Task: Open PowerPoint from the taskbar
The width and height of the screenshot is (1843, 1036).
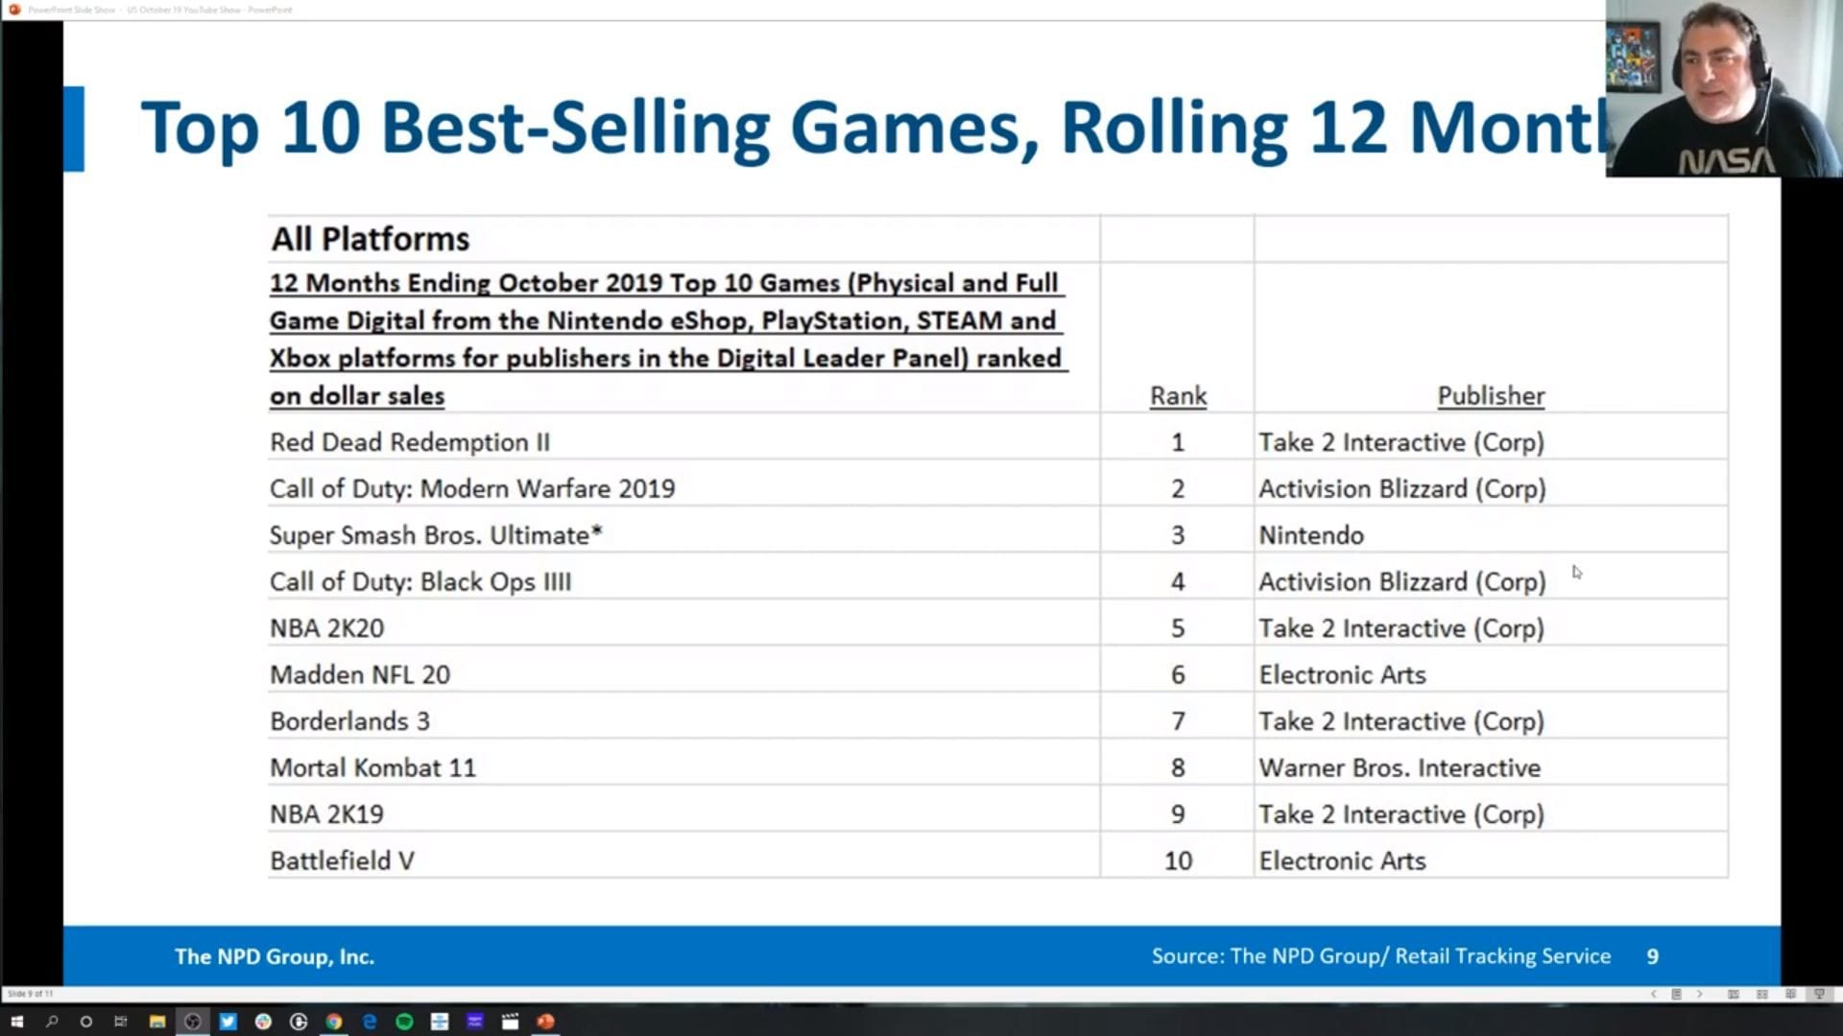Action: click(545, 1022)
